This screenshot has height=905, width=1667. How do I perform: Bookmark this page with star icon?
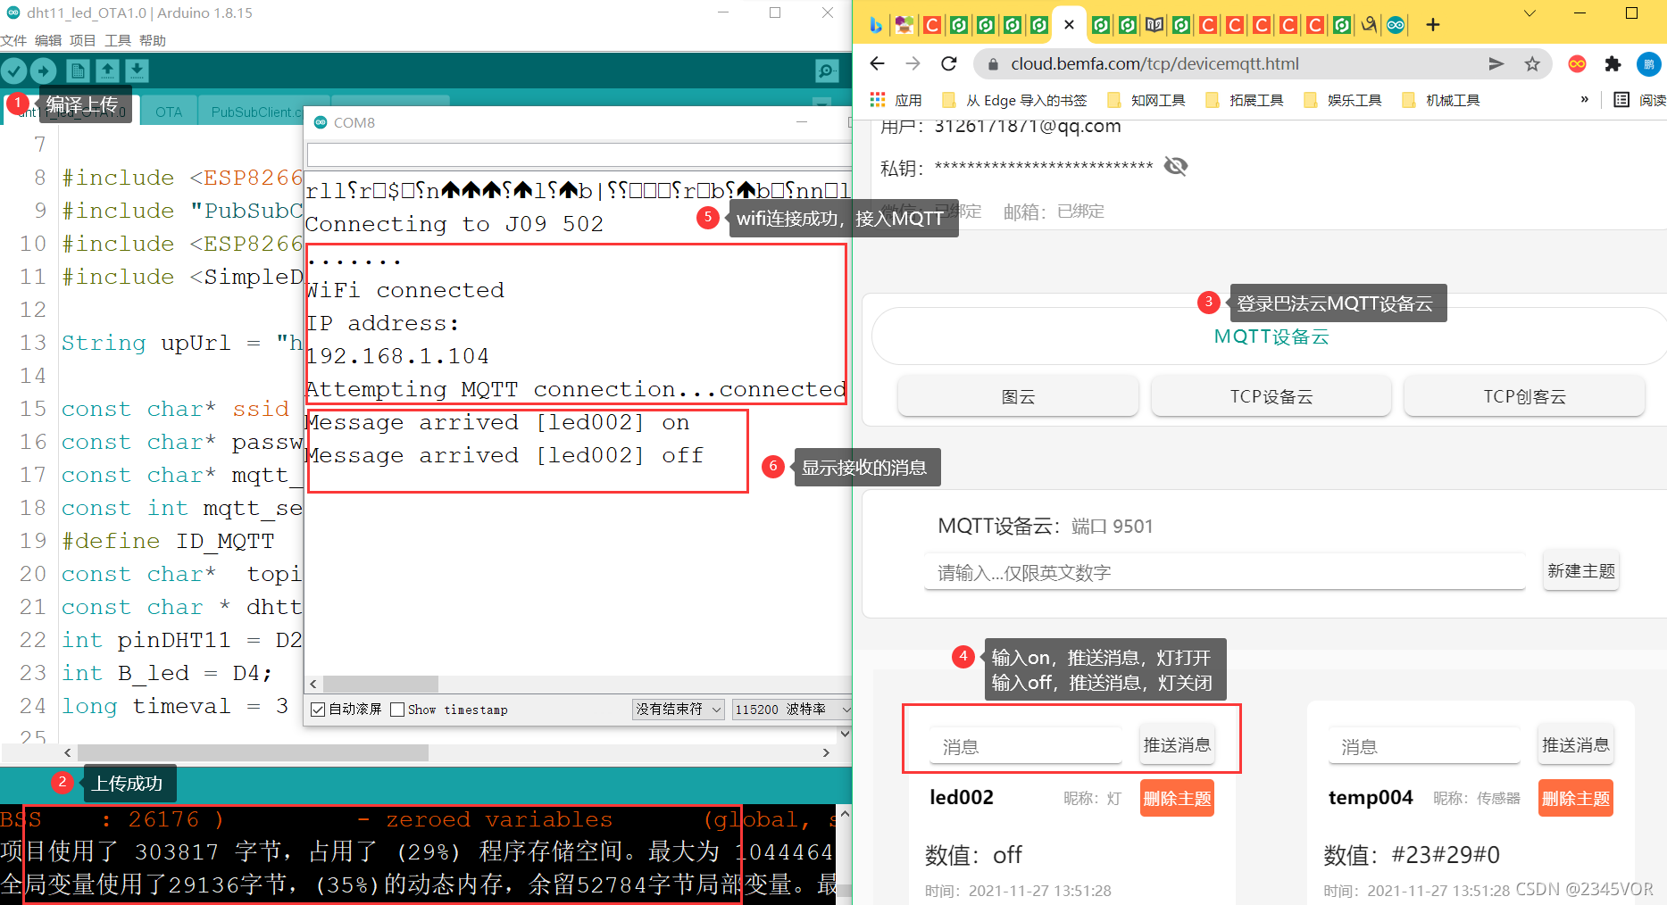pyautogui.click(x=1532, y=63)
